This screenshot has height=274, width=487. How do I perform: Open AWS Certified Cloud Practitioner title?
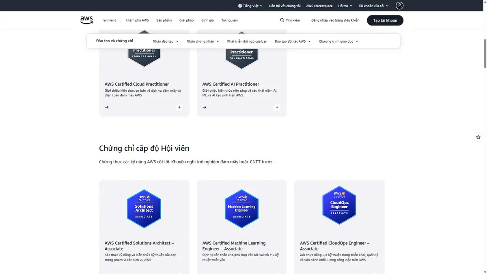[137, 84]
